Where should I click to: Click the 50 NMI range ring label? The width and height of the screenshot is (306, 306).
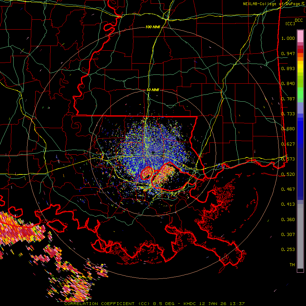coord(153,90)
